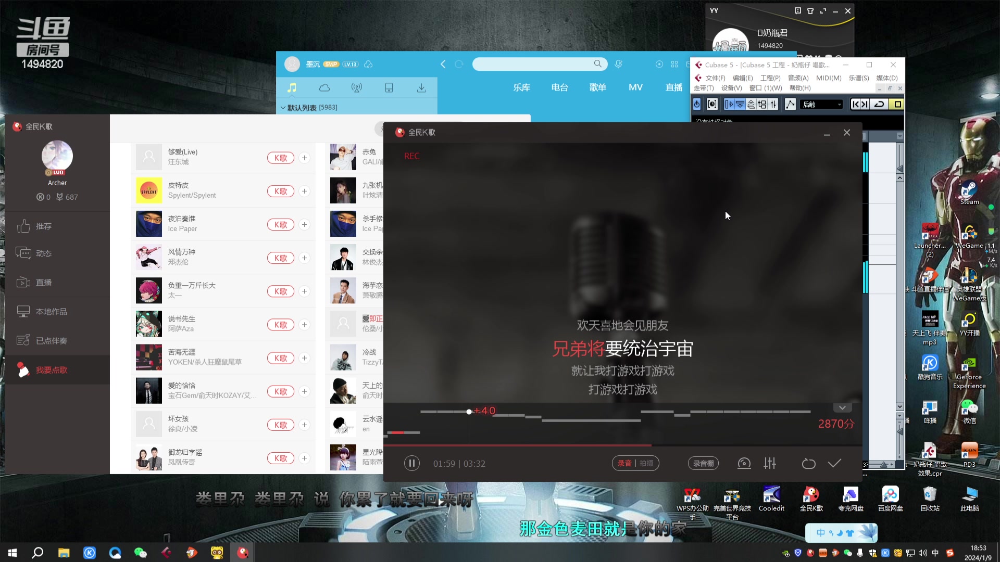Toggle Cubase show overview button
Viewport: 1000px width, 562px height.
coord(751,104)
